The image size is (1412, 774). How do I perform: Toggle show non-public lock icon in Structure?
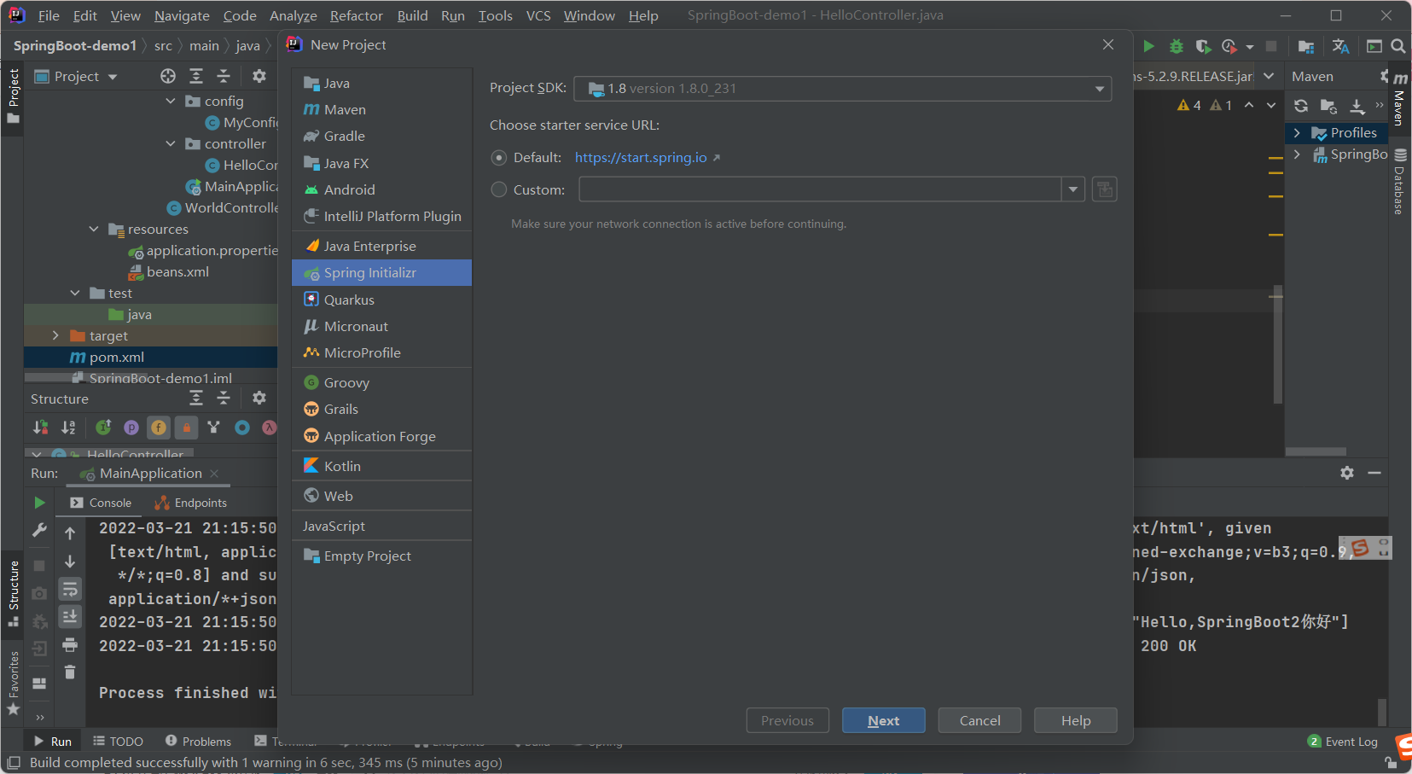click(x=187, y=427)
